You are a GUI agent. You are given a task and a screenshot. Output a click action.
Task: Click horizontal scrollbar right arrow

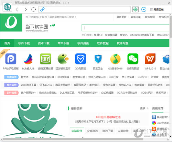pos(168,139)
